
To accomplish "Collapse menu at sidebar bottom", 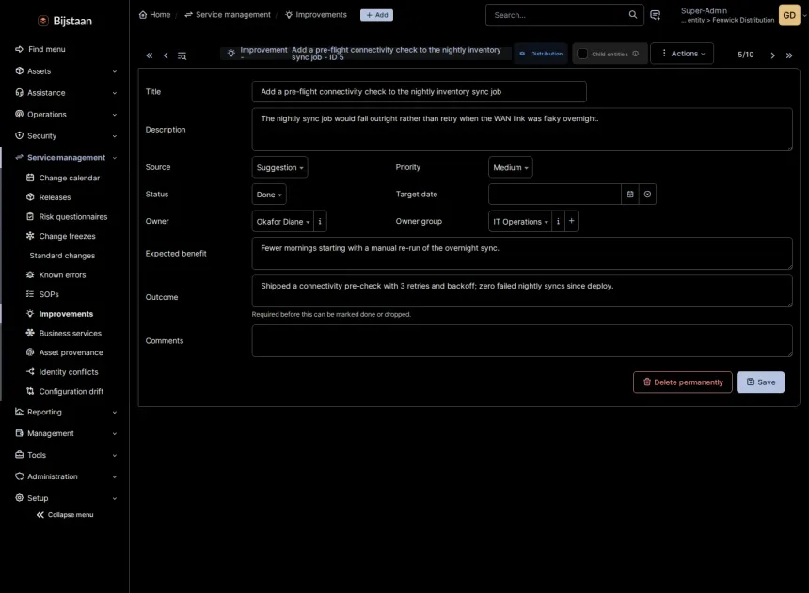I will (65, 515).
